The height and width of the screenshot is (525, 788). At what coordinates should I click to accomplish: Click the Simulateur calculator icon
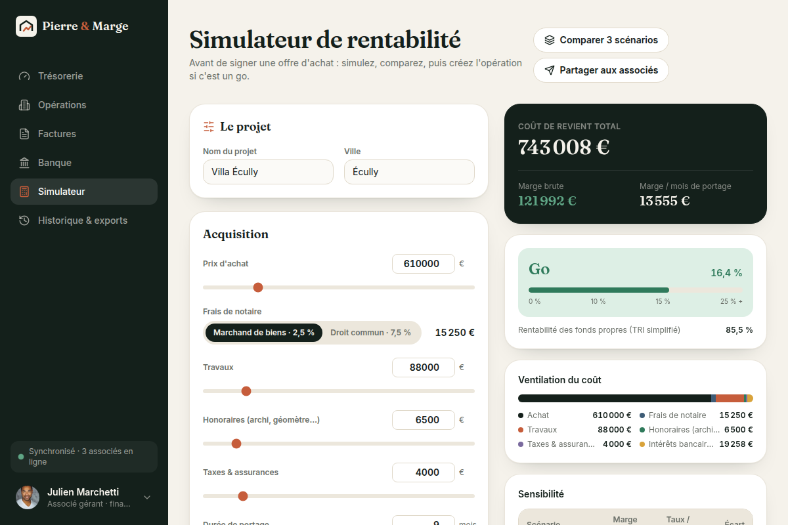[x=24, y=192]
